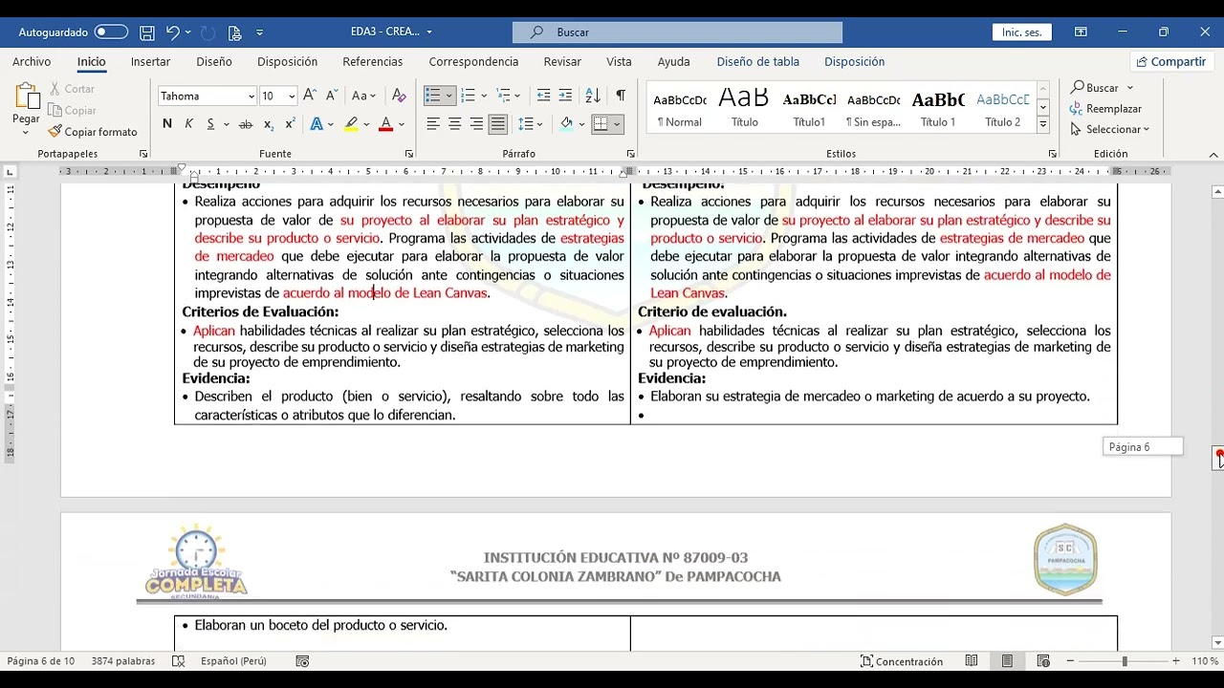Justify the paragraph text
This screenshot has height=688, width=1224.
[x=497, y=124]
